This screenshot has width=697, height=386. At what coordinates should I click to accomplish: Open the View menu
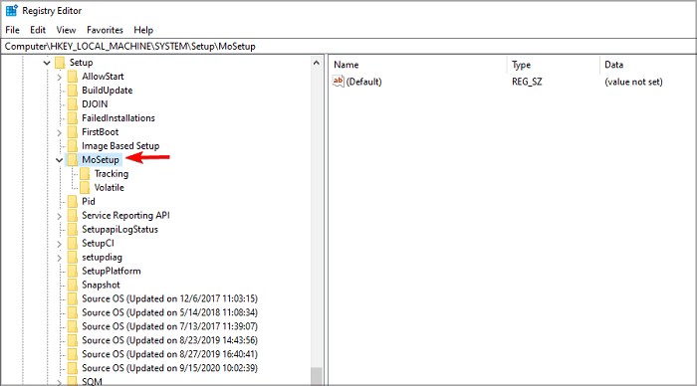[x=66, y=30]
